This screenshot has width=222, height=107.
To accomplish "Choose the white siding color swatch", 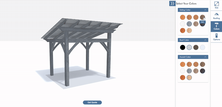I will coord(183,24).
